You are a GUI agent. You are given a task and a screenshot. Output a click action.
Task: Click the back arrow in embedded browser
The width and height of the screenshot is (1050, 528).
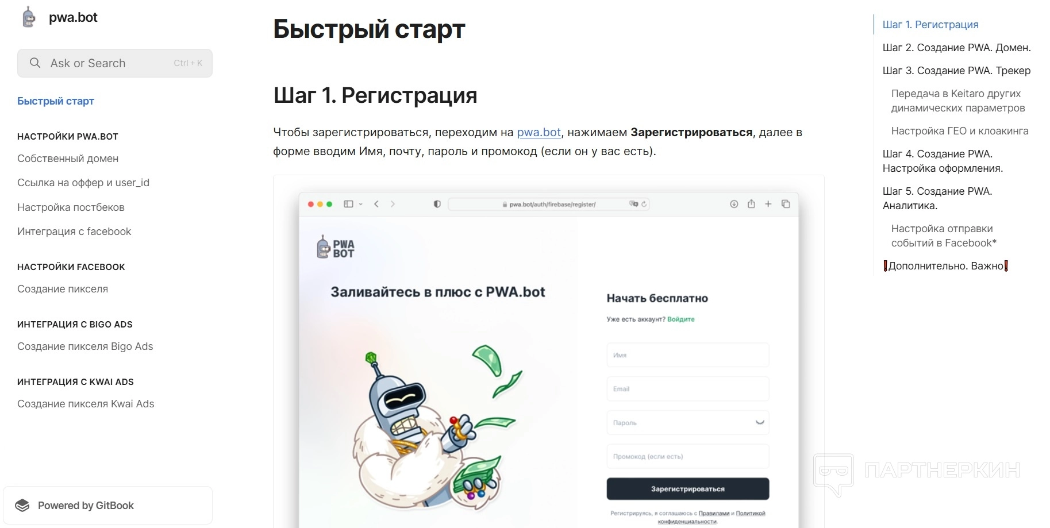376,204
